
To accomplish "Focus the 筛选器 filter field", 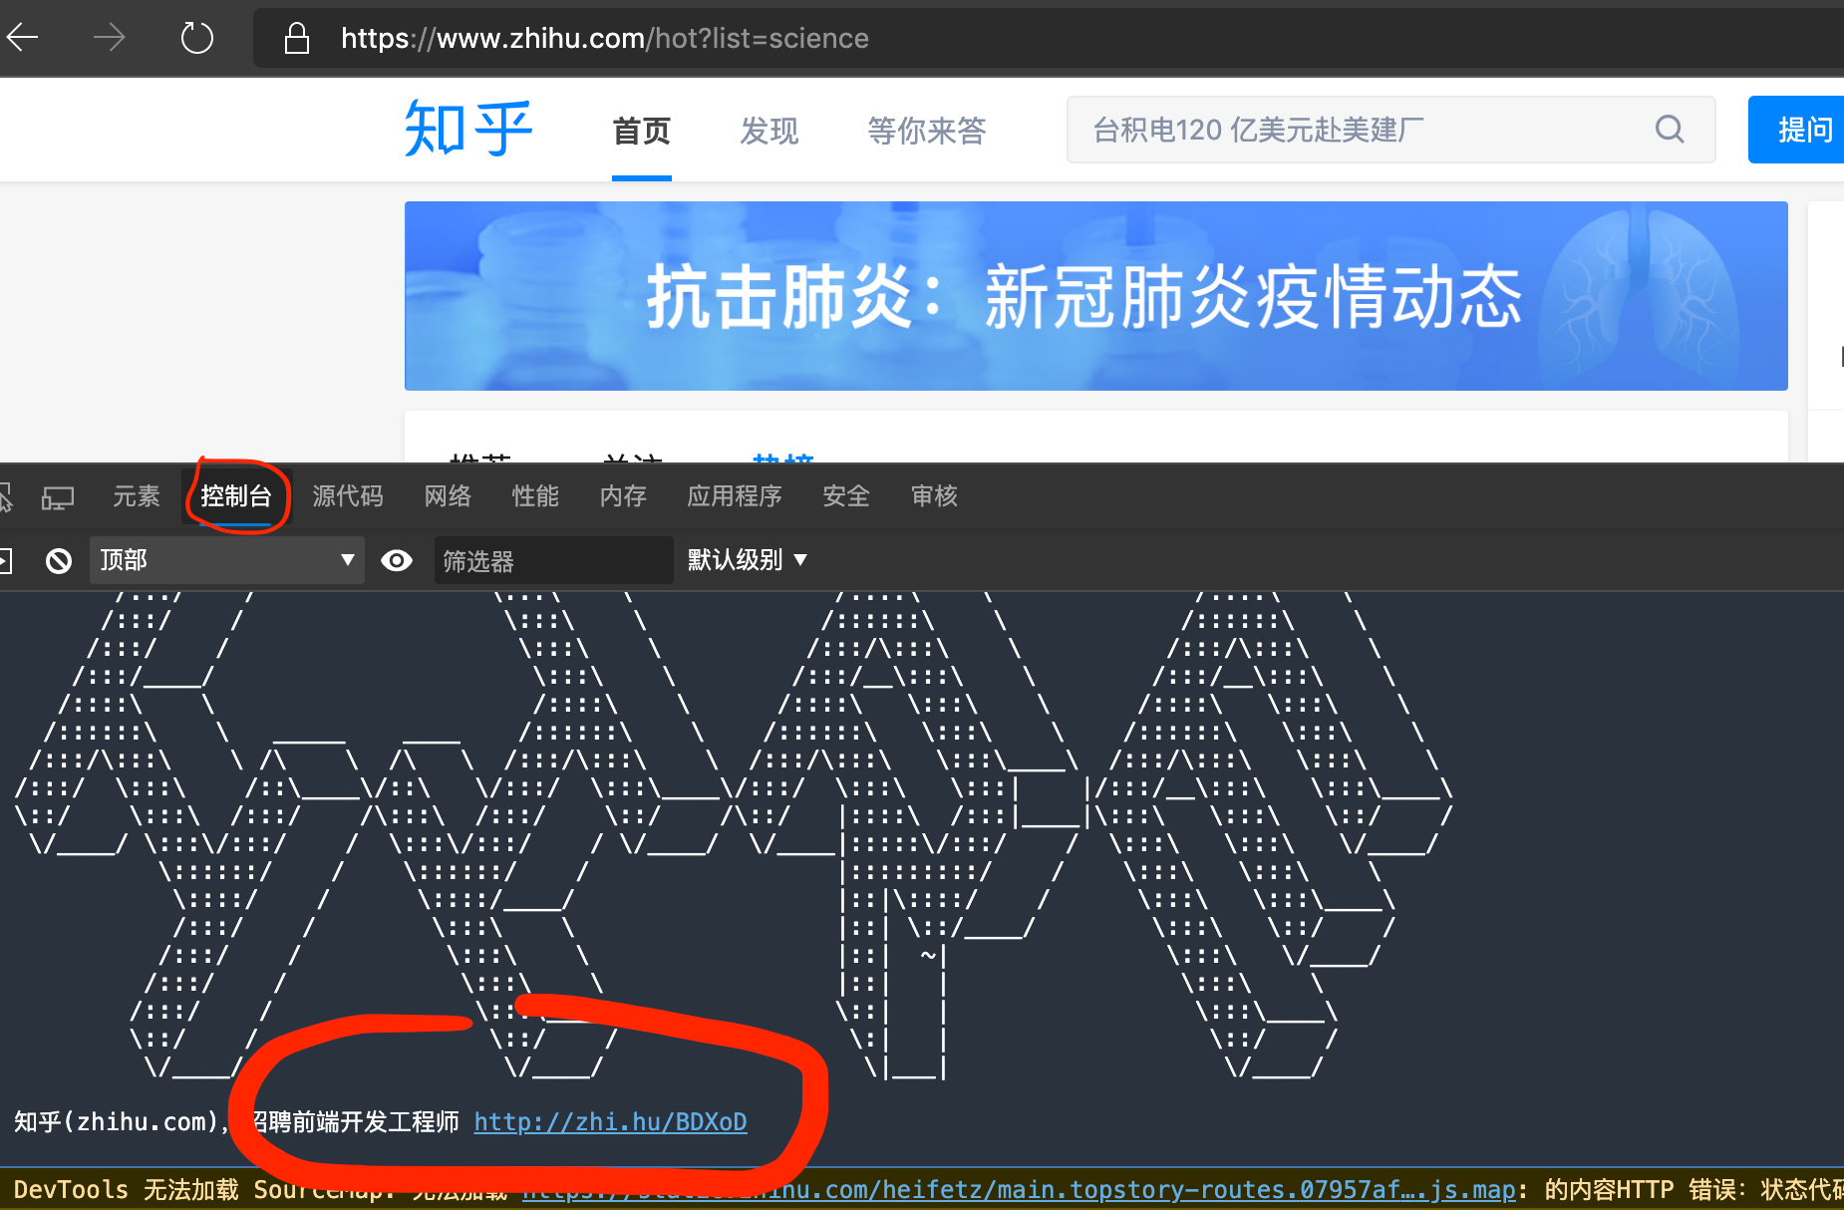I will pyautogui.click(x=553, y=561).
